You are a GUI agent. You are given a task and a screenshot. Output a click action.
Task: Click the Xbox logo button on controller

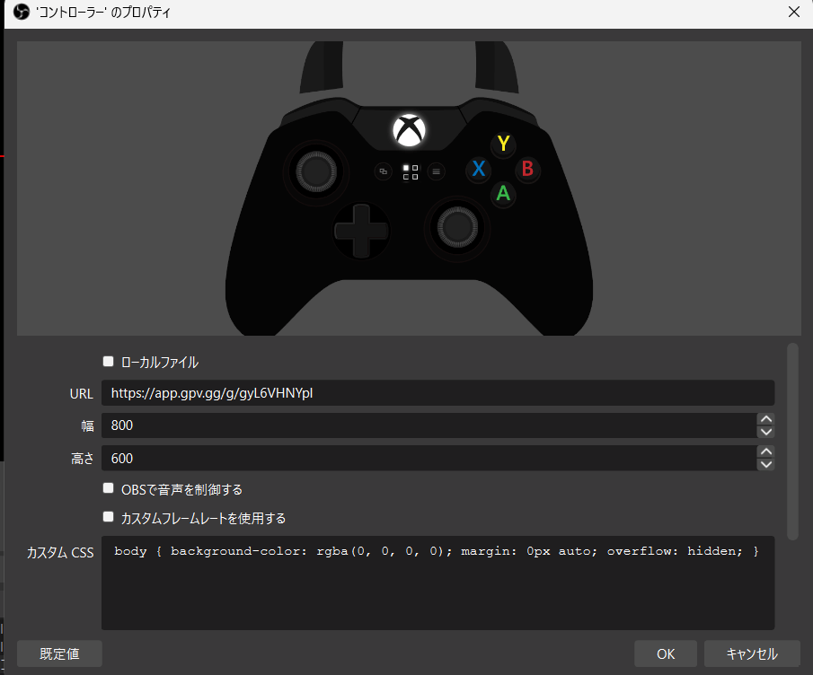click(409, 130)
